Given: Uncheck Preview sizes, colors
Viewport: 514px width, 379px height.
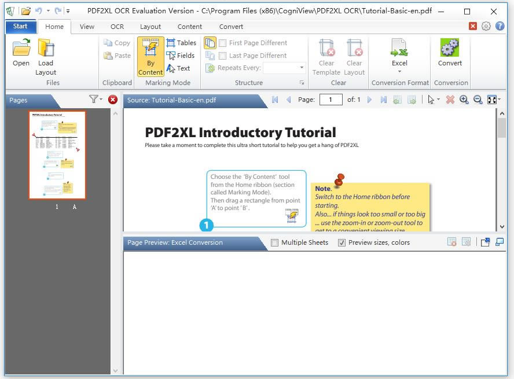Looking at the screenshot, I should 342,242.
